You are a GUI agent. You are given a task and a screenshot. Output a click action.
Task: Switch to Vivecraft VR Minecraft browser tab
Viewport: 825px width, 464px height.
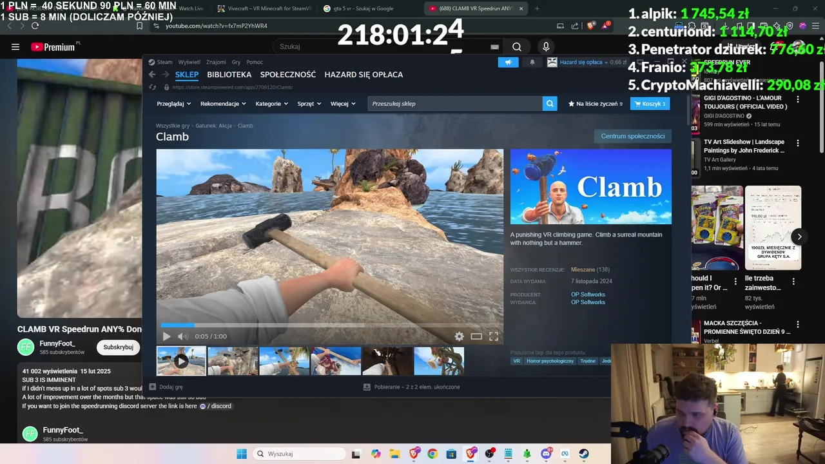tap(264, 8)
